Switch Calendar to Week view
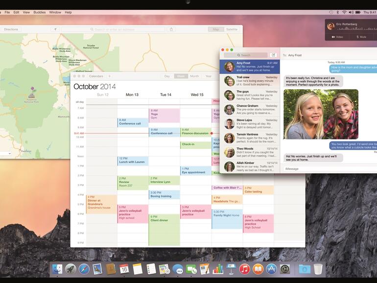377x283 pixels. 181,76
